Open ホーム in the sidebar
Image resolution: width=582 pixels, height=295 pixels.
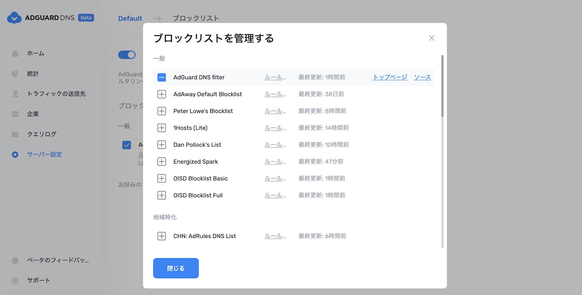36,53
